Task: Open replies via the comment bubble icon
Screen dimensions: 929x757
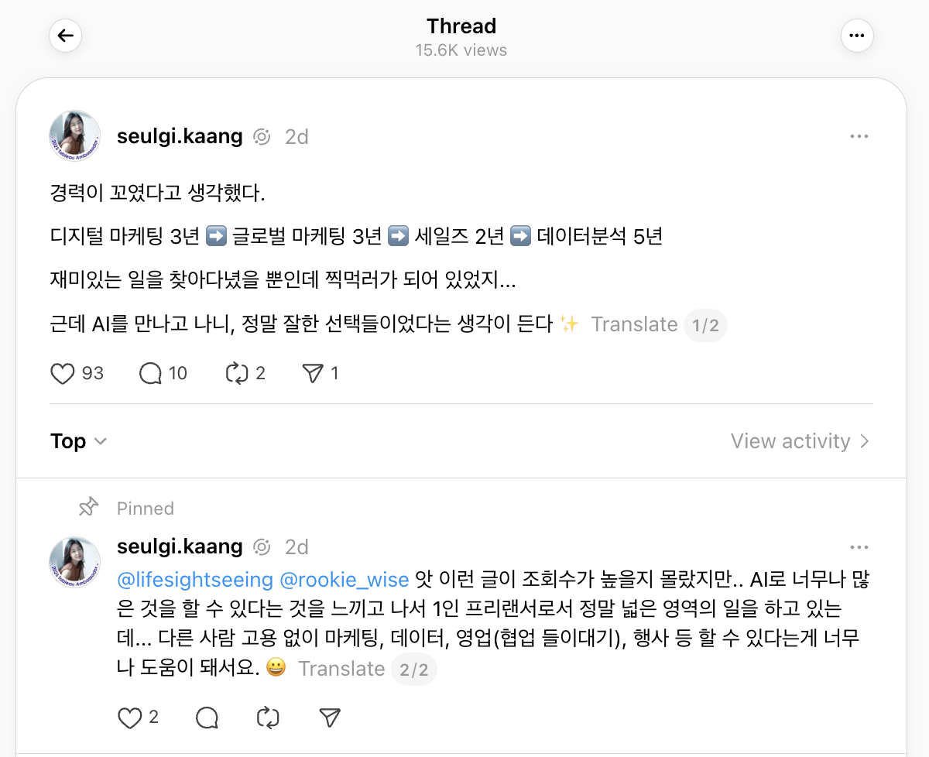Action: point(148,373)
